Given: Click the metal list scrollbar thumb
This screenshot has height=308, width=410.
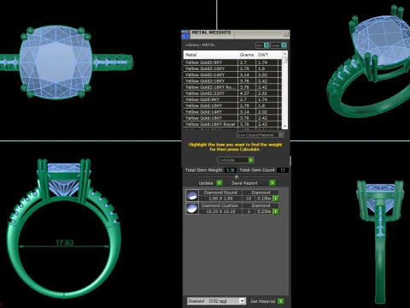Looking at the screenshot, I should pyautogui.click(x=284, y=61).
